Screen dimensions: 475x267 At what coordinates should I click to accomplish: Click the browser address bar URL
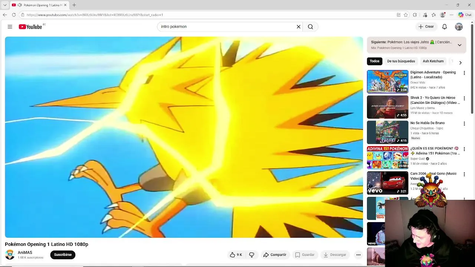(x=95, y=15)
